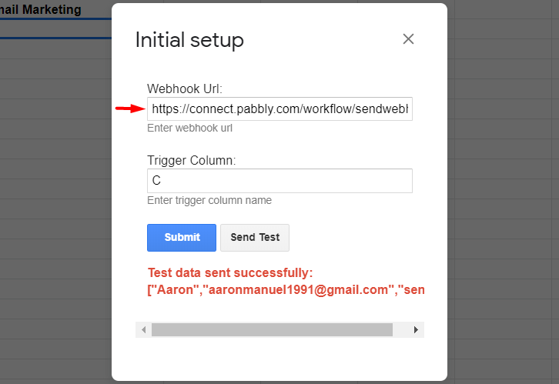The height and width of the screenshot is (384, 559).
Task: Click the "Aaron" name in test data
Action: click(175, 289)
